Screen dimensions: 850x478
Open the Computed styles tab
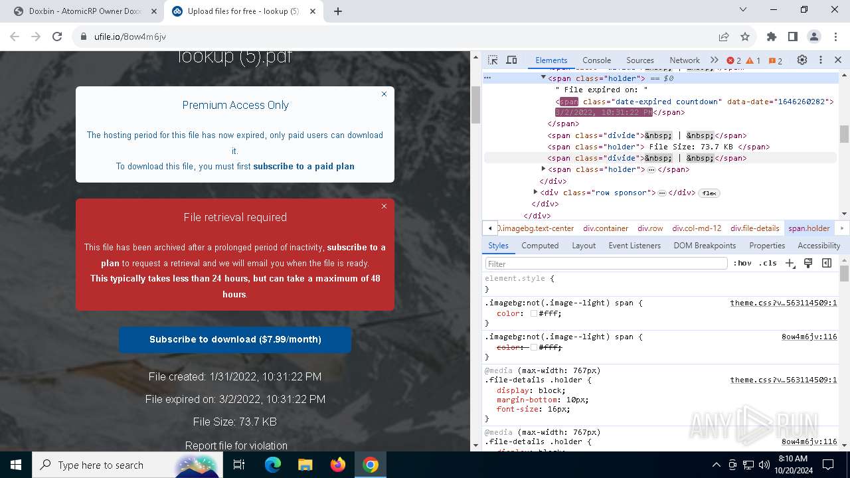(x=540, y=245)
